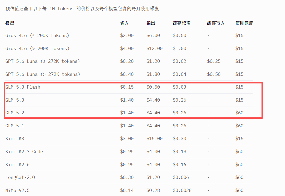Click $12.00 output price for Grok 4.6
285x196 pixels.
pos(155,48)
